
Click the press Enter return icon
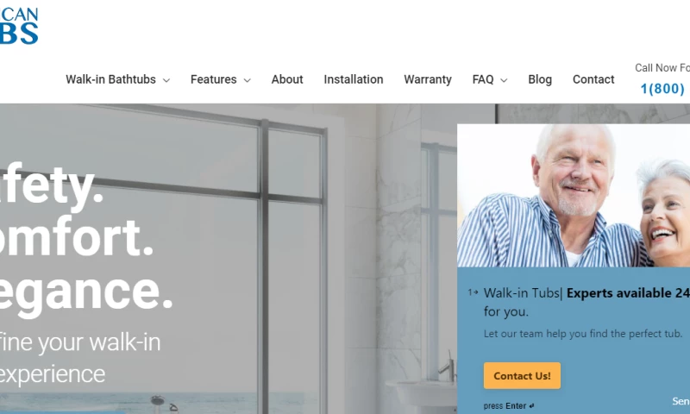coord(531,406)
